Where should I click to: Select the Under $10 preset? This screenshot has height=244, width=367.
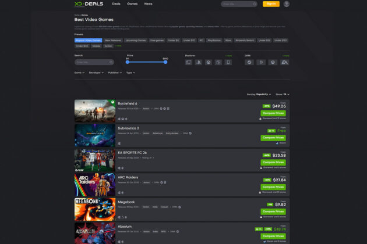click(189, 41)
